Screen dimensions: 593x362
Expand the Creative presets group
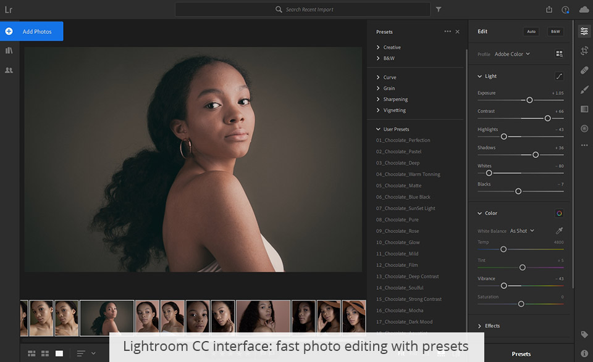click(392, 47)
